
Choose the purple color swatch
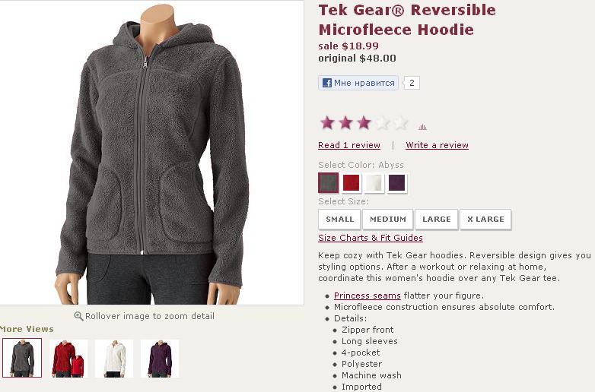[397, 183]
